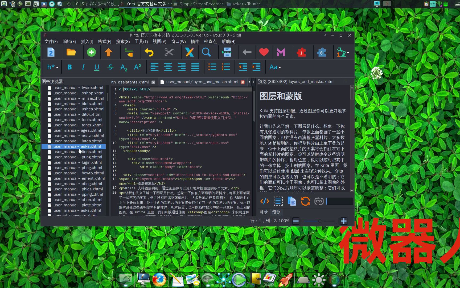Click the blue and yellow X icon
Image resolution: width=460 pixels, height=288 pixels.
(x=190, y=52)
